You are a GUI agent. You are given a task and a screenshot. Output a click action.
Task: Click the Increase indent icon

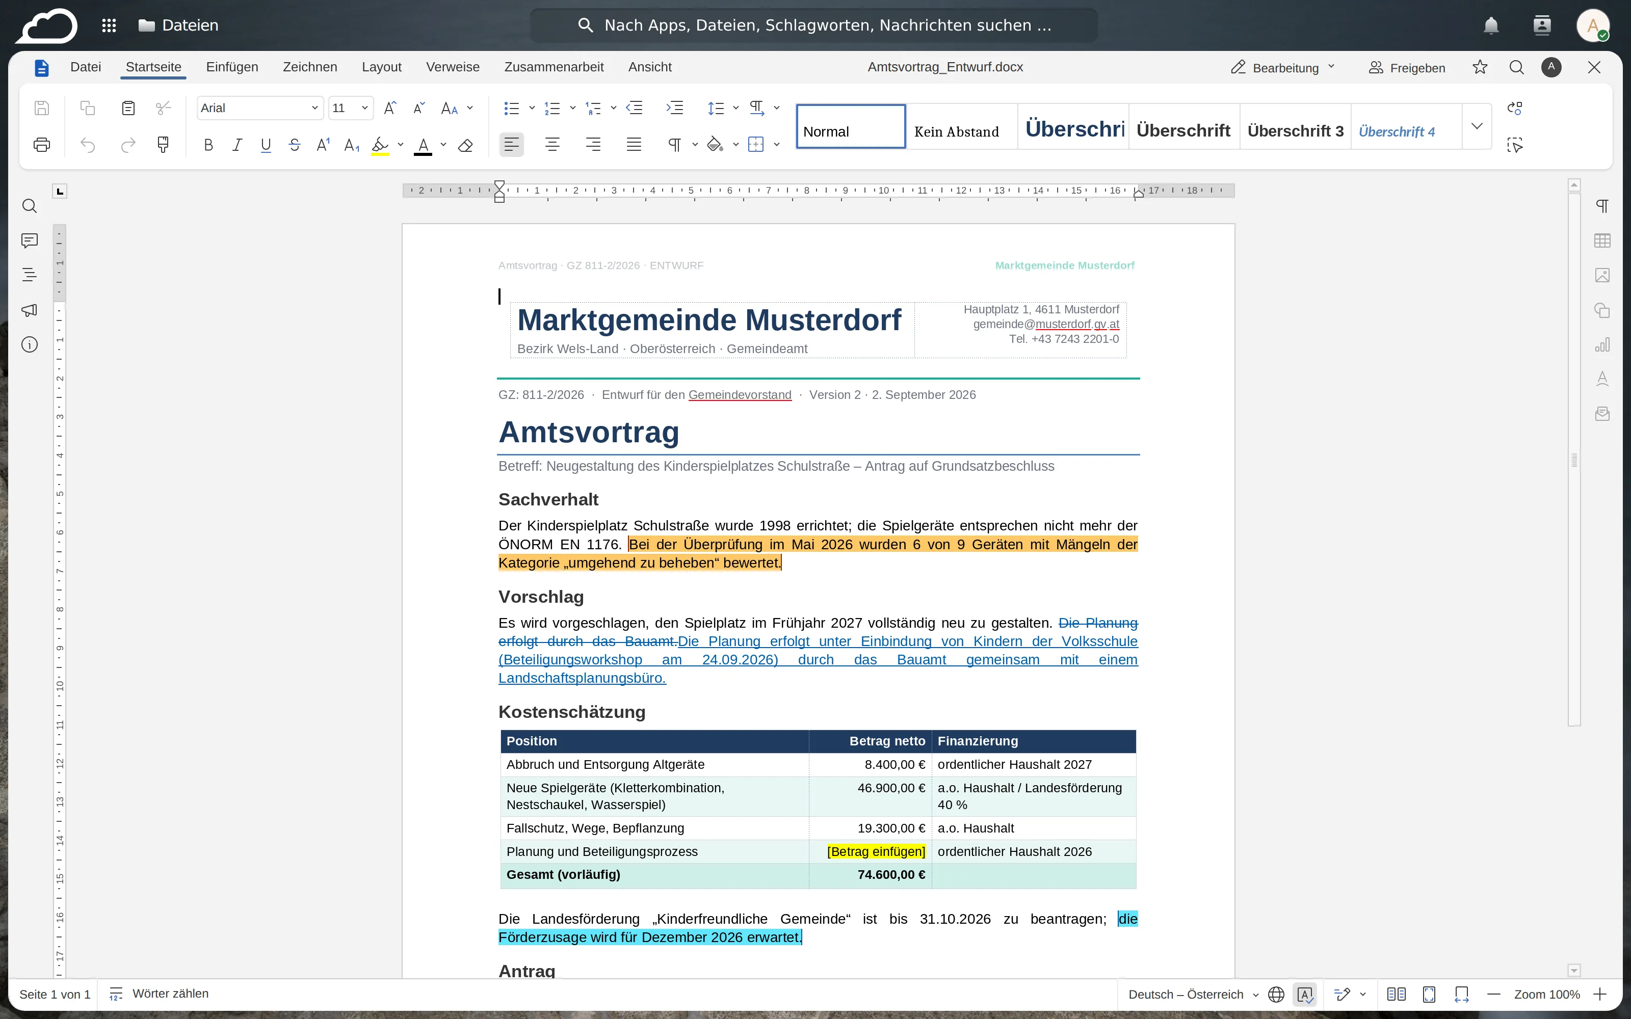click(675, 108)
